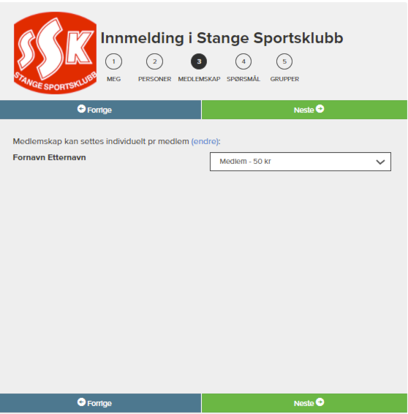Image resolution: width=408 pixels, height=414 pixels.
Task: Select the PERSONER step label
Action: pos(155,79)
